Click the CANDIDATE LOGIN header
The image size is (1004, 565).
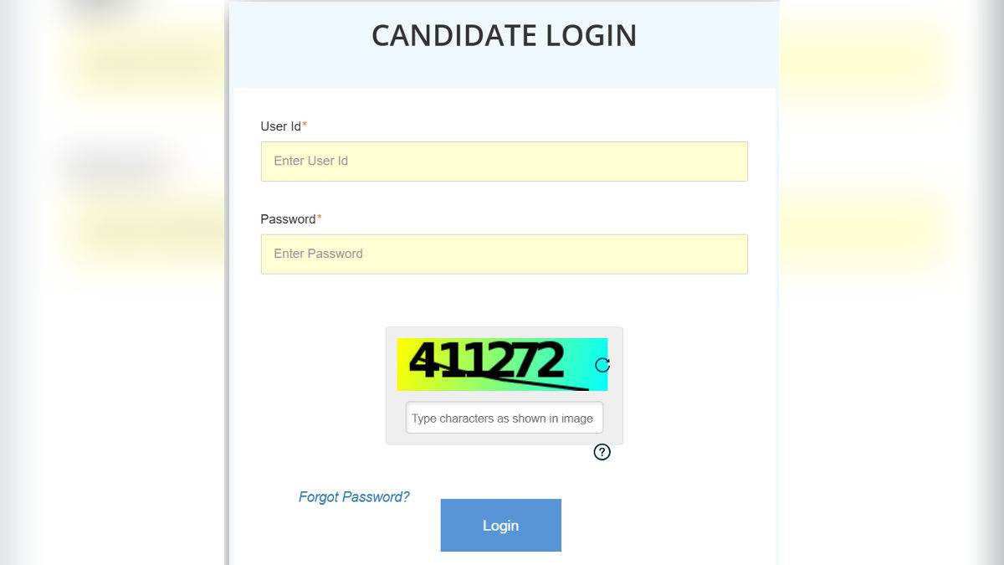504,35
